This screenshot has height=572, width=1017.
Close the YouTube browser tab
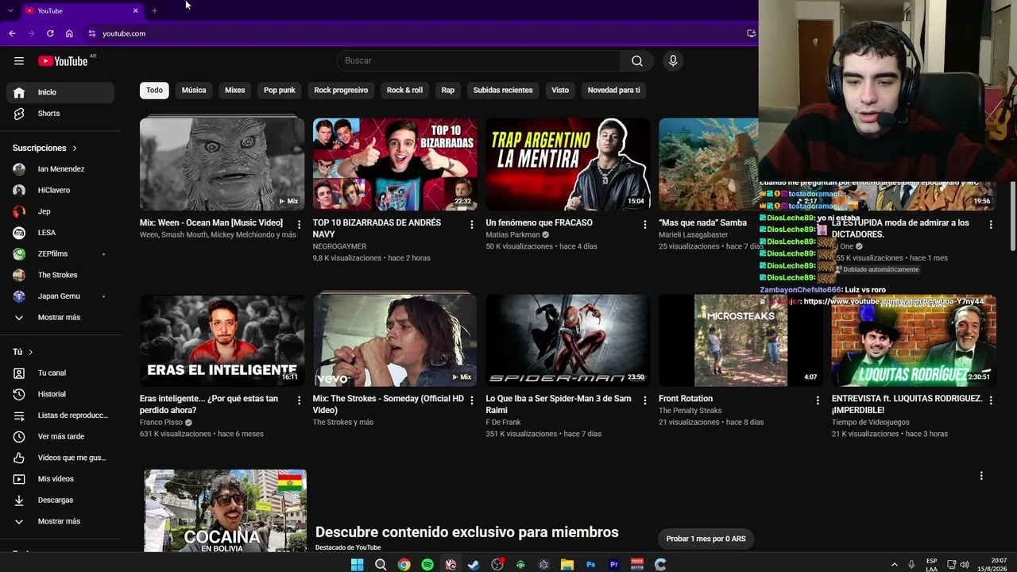tap(135, 10)
